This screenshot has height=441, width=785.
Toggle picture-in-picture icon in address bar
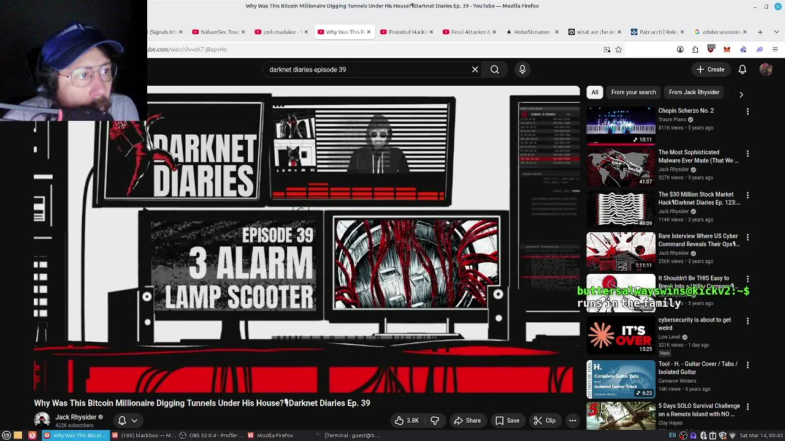pyautogui.click(x=607, y=50)
